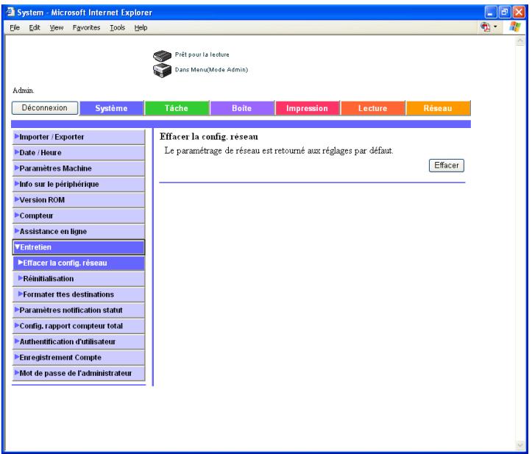This screenshot has height=454, width=532.
Task: Click the 'Admin.' user label
Action: pyautogui.click(x=23, y=91)
